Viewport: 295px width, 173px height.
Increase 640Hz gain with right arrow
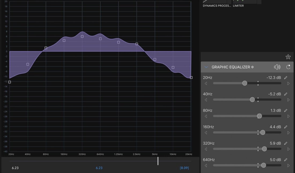(x=289, y=165)
